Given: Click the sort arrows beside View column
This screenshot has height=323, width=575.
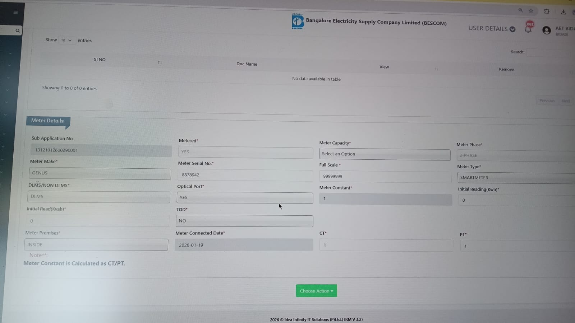Looking at the screenshot, I should [x=437, y=69].
